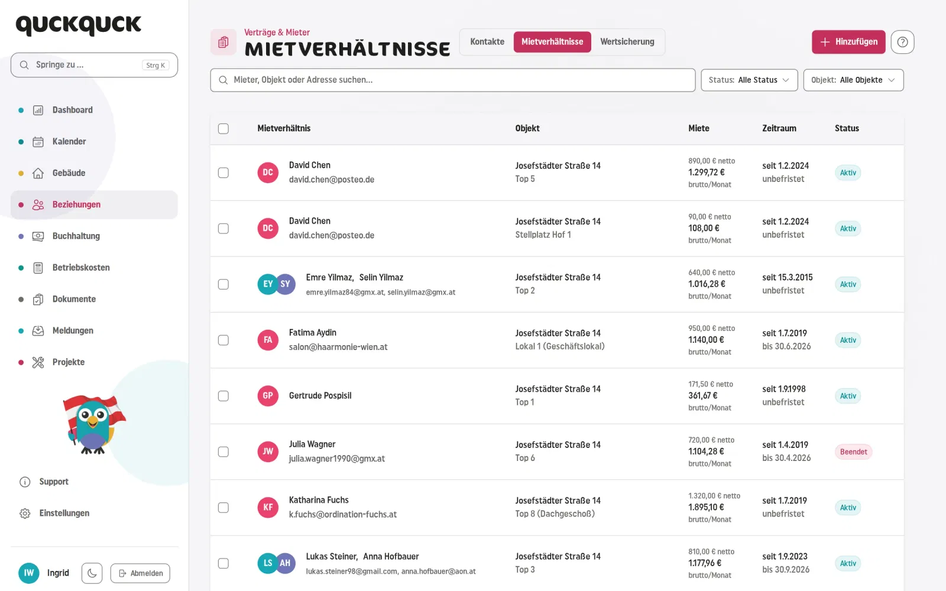946x591 pixels.
Task: Toggle dark mode moon button
Action: (92, 573)
